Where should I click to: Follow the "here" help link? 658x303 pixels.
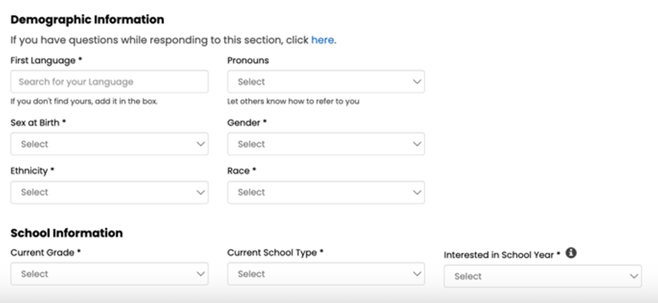tap(323, 40)
